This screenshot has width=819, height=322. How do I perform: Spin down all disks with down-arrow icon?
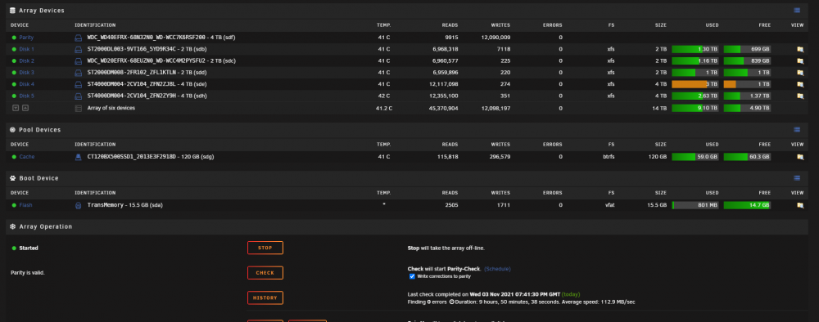click(x=16, y=108)
